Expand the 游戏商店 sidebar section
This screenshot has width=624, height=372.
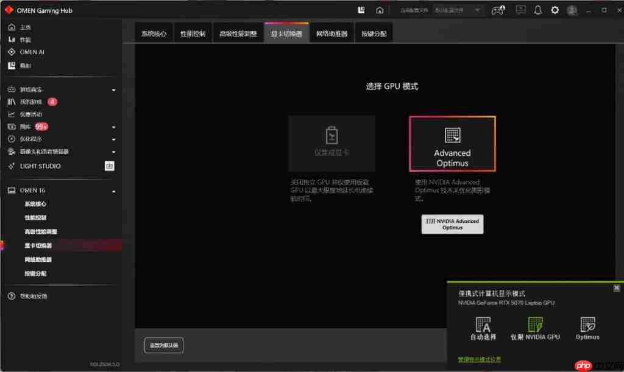tap(113, 89)
